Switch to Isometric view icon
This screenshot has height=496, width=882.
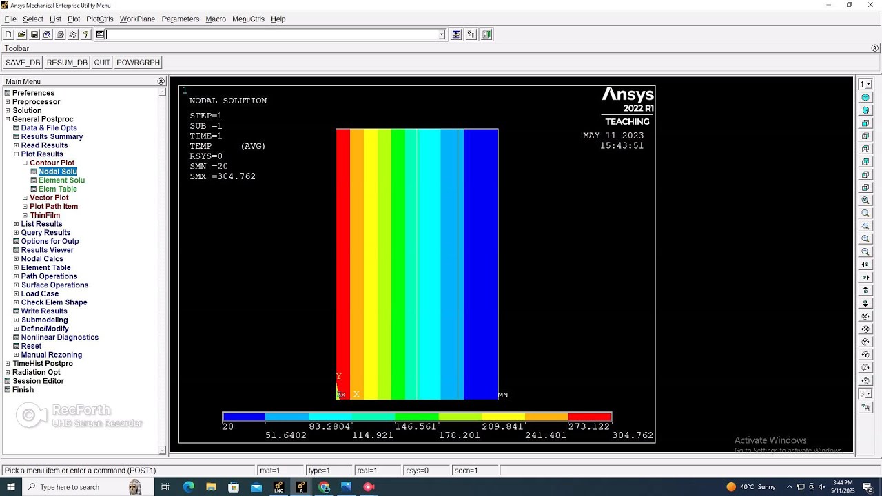pos(865,98)
